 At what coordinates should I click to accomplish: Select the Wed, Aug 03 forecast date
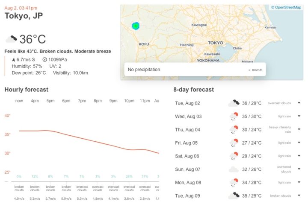(x=188, y=117)
